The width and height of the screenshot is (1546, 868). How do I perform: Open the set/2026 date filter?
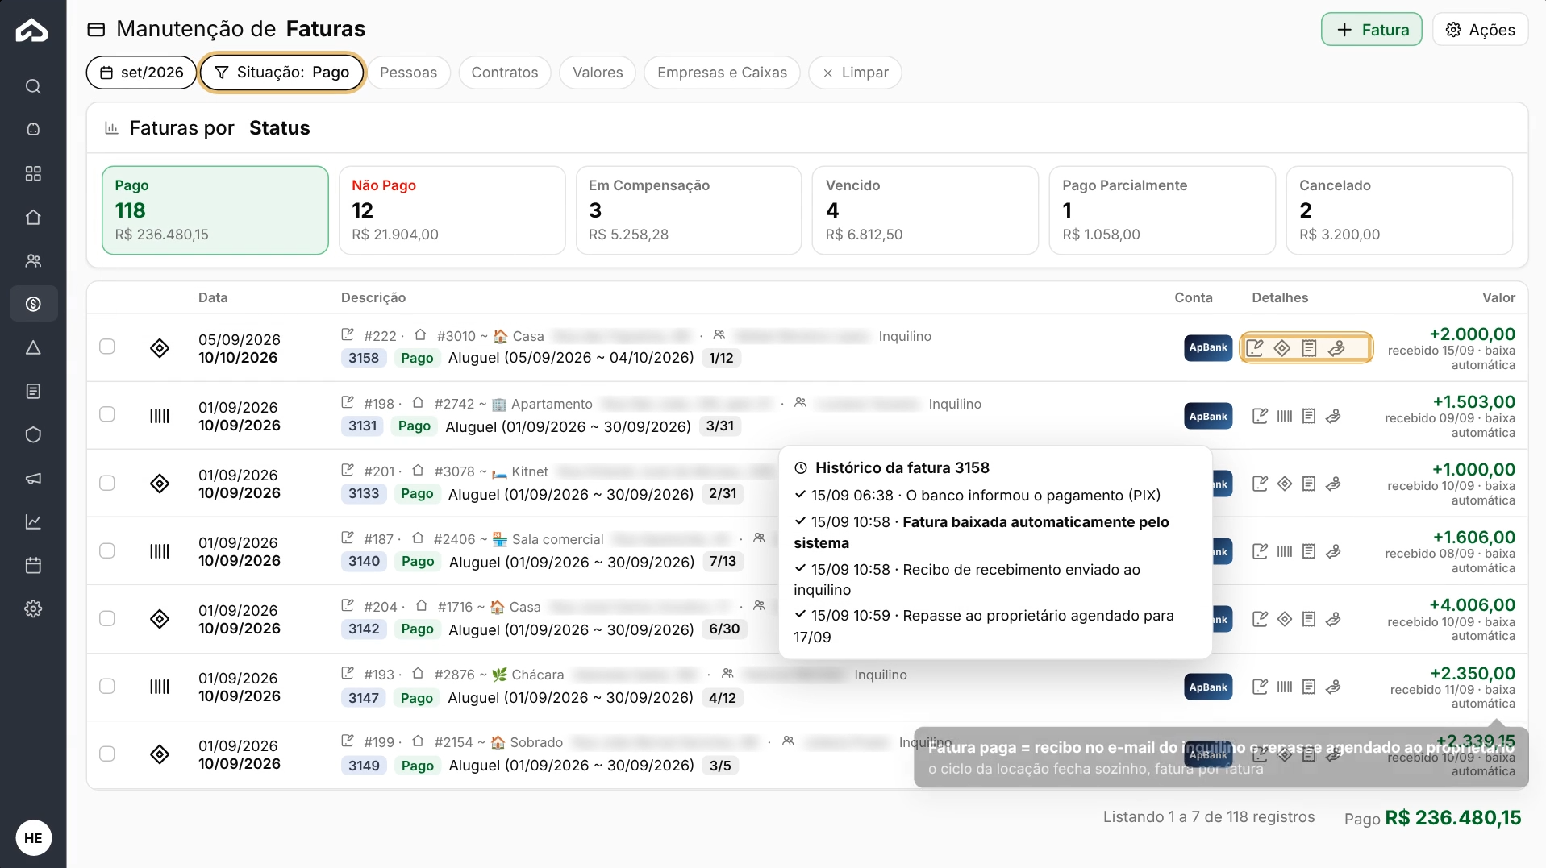pyautogui.click(x=141, y=73)
